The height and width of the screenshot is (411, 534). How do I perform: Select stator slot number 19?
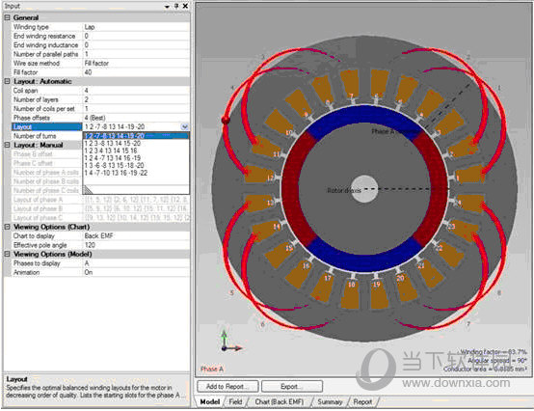coord(379,292)
